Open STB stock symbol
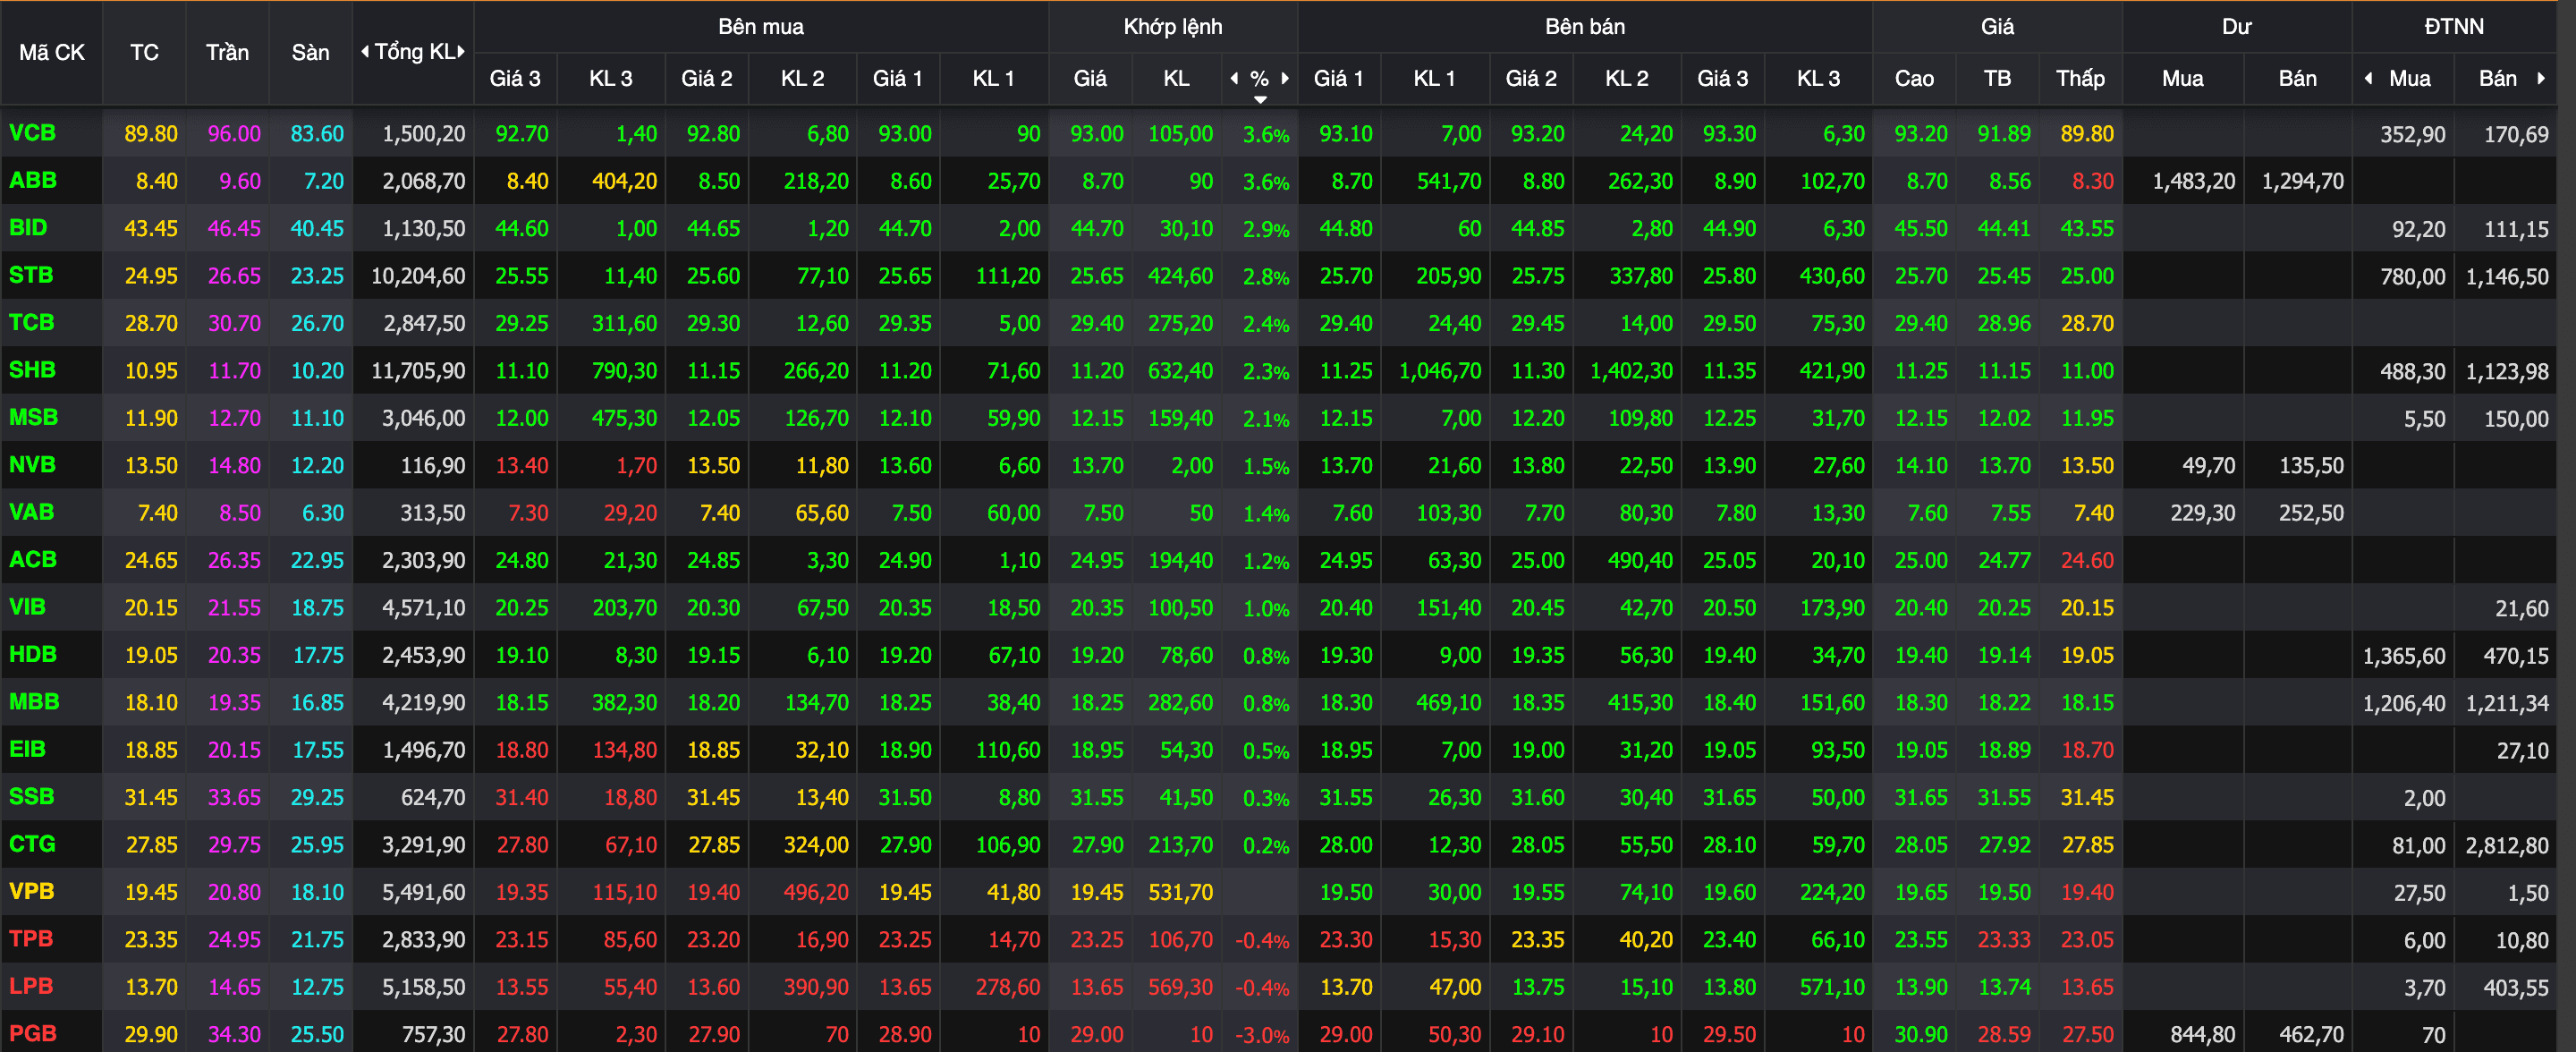Viewport: 2576px width, 1052px height. [x=31, y=275]
